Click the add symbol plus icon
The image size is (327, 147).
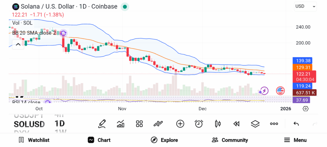(x=180, y=124)
